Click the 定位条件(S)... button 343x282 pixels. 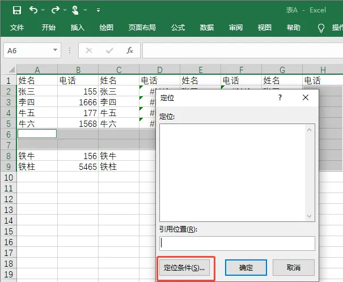[x=184, y=268]
